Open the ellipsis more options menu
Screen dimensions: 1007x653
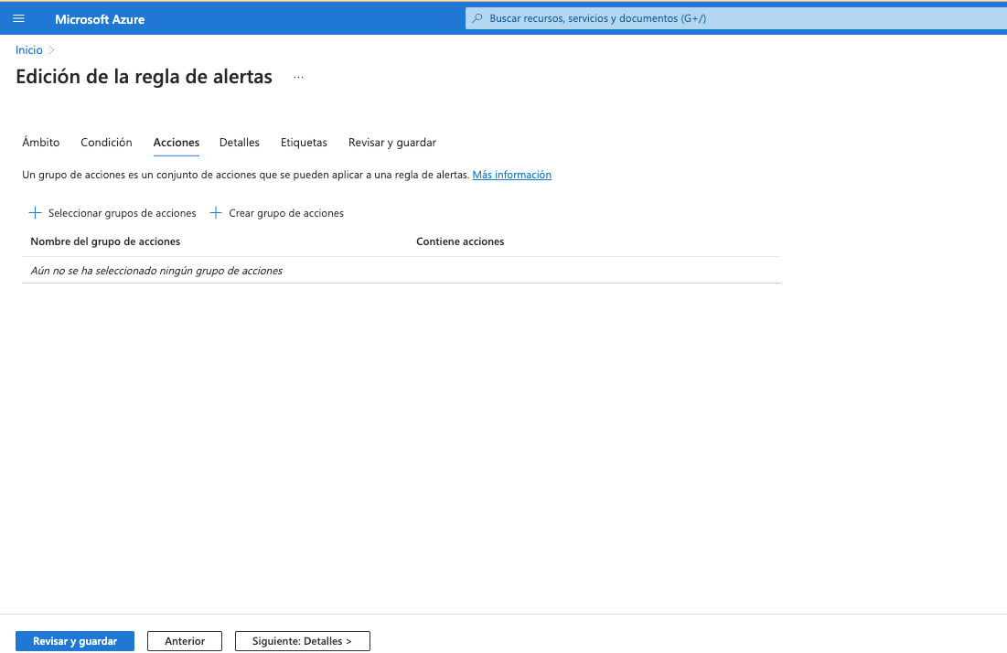click(x=298, y=78)
